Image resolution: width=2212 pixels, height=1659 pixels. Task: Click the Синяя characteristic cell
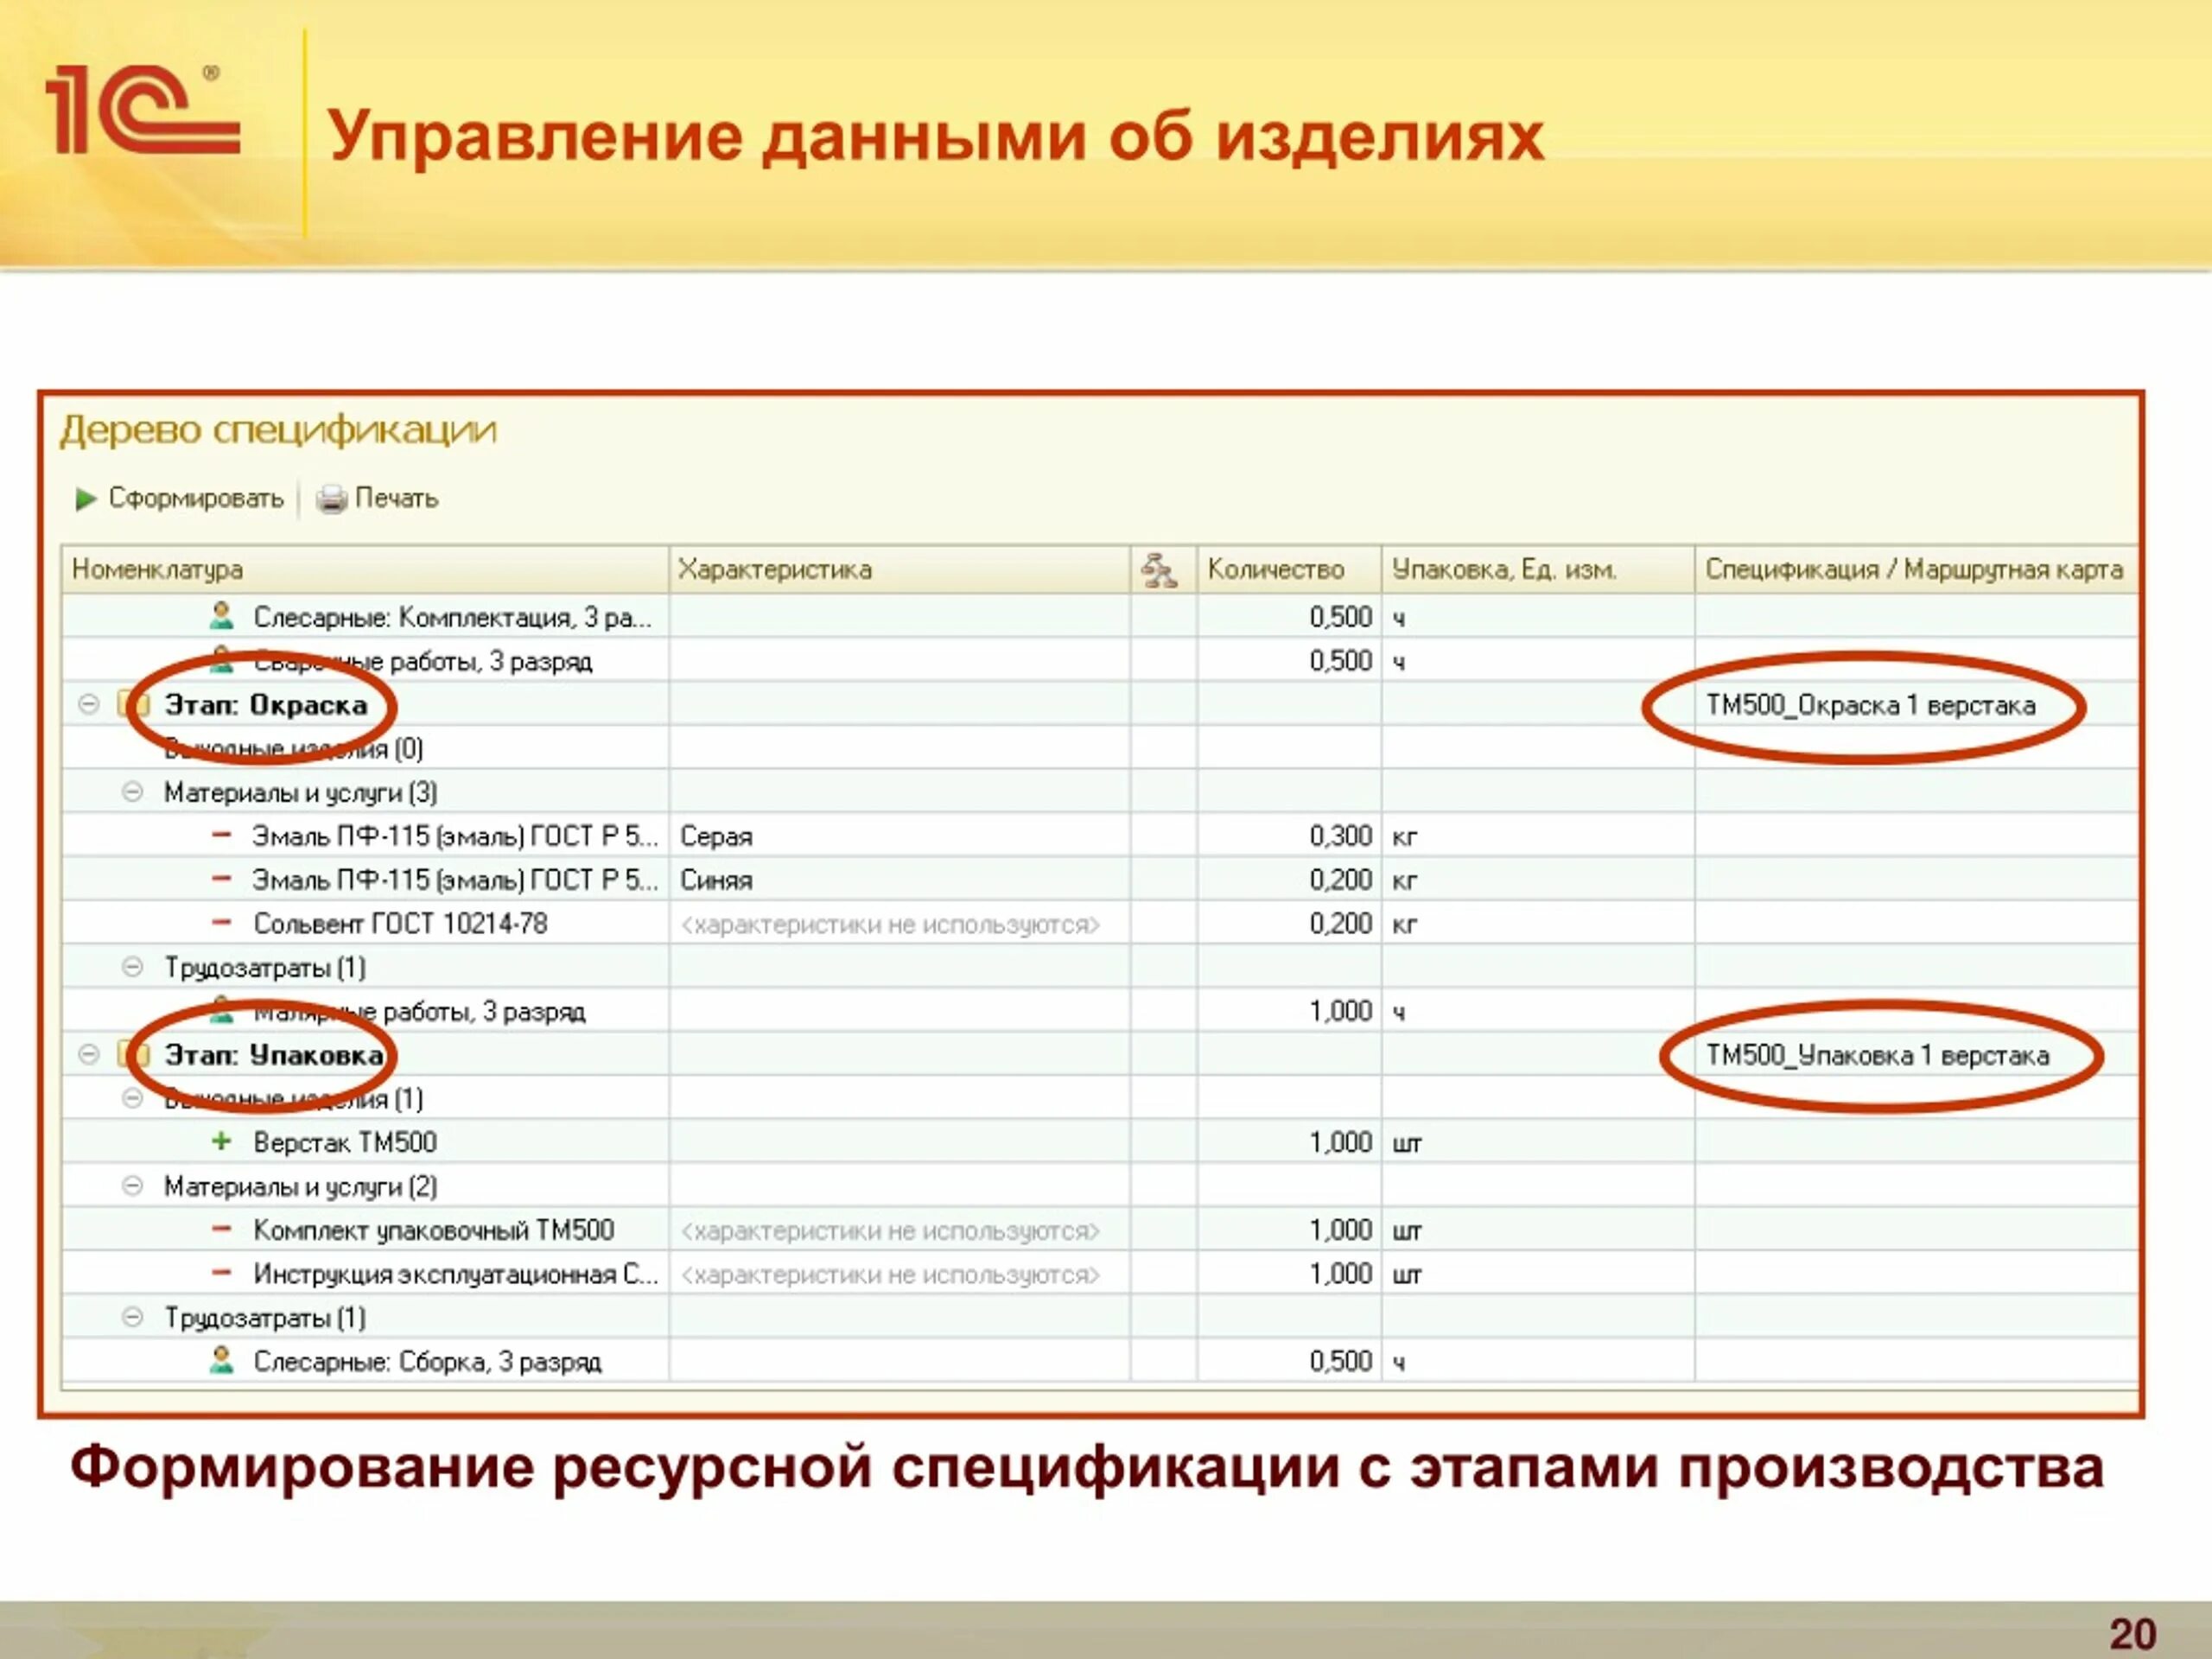coord(900,880)
